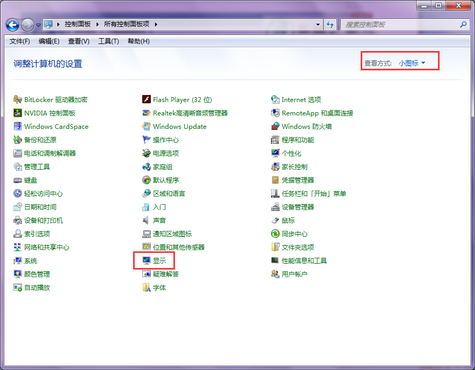
Task: Click the 键盘 keyboard icon
Action: click(18, 180)
